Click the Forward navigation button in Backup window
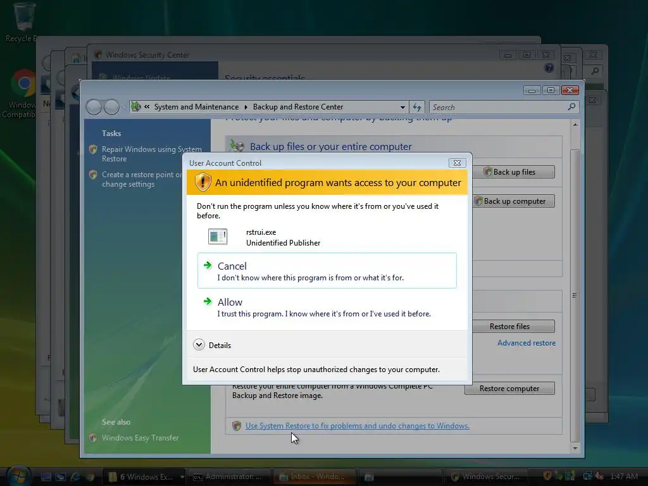The width and height of the screenshot is (648, 486). [x=111, y=107]
